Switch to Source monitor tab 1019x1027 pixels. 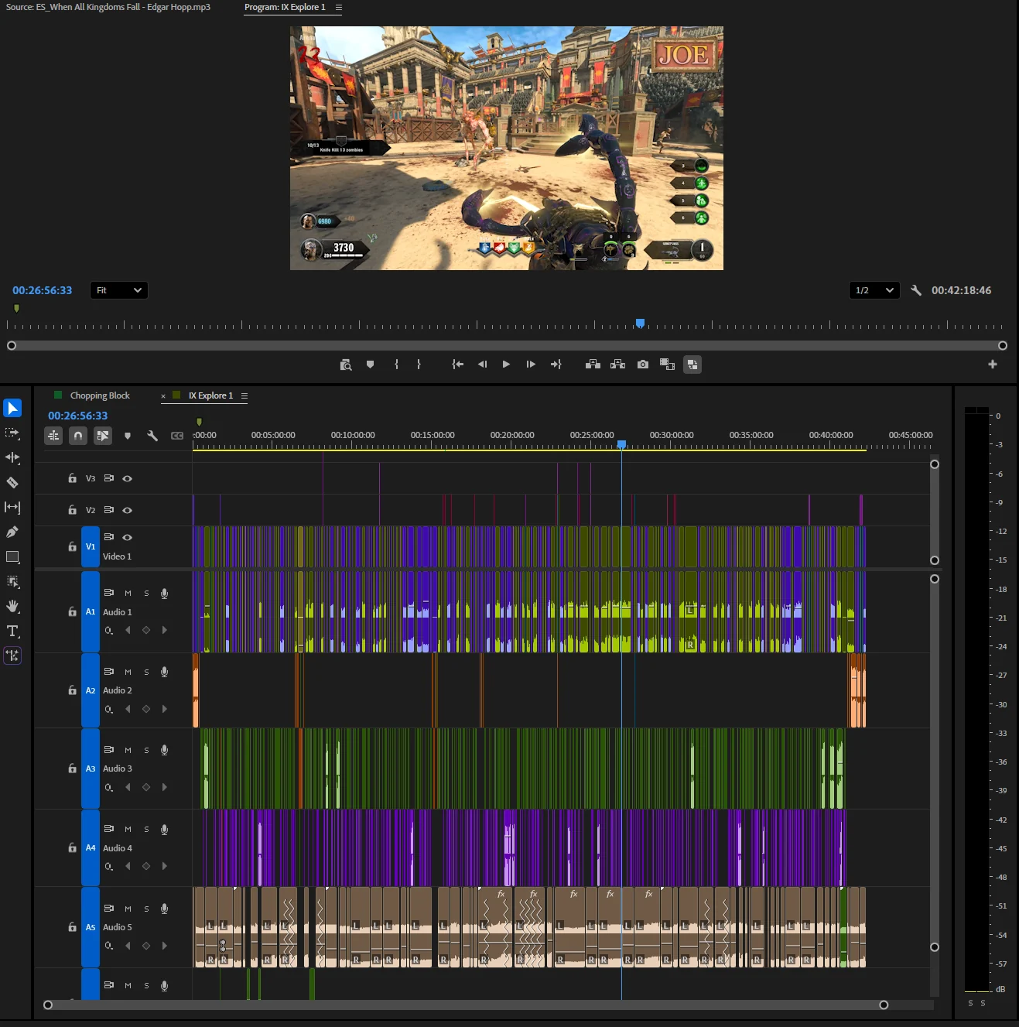click(108, 7)
